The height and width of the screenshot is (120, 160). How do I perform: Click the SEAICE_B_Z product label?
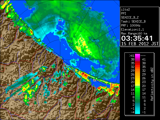[130, 17]
